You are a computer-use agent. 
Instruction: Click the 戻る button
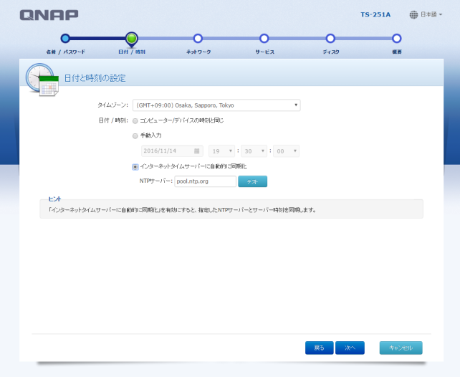pyautogui.click(x=319, y=348)
